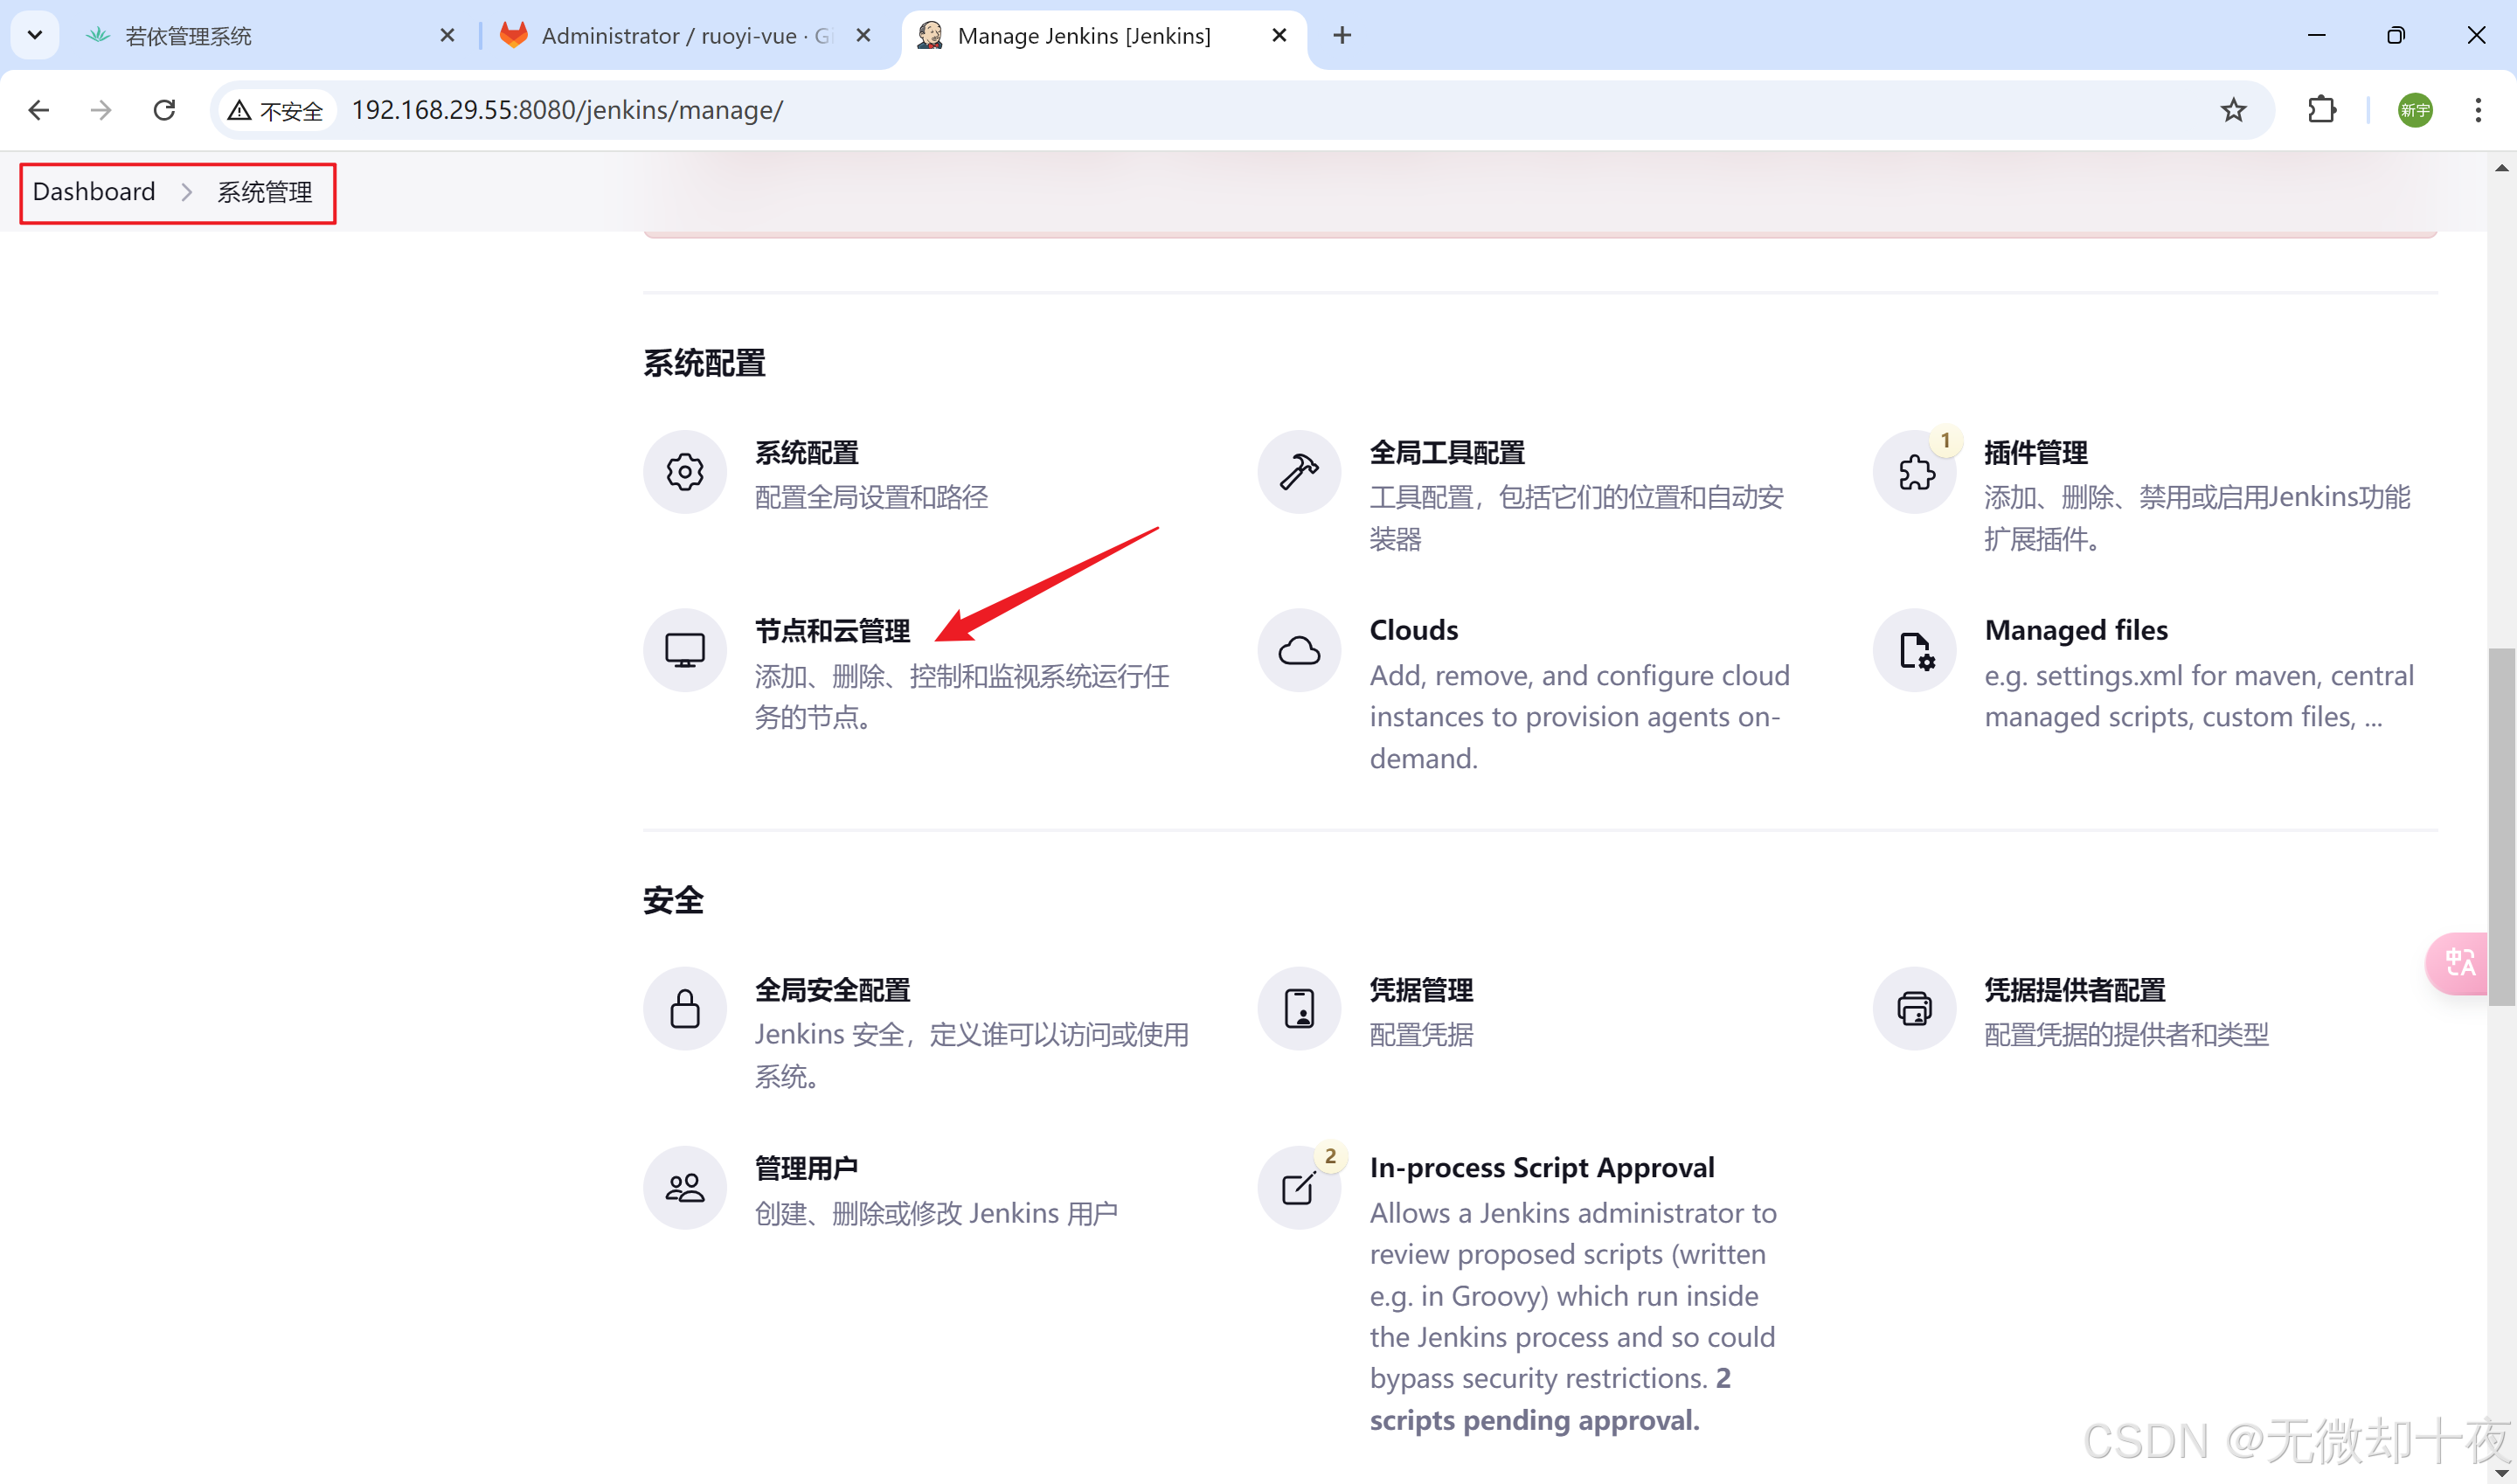
Task: Bookmark this page with the star icon
Action: [x=2232, y=110]
